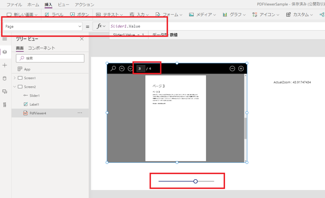Click the PDF zoom out minus icon
This screenshot has width=325, height=198.
232,68
